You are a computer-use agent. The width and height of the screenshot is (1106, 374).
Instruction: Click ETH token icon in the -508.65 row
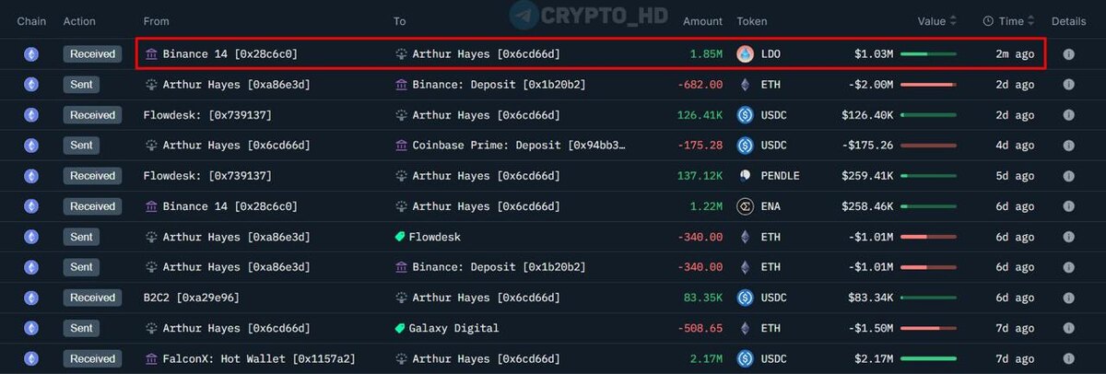click(745, 328)
